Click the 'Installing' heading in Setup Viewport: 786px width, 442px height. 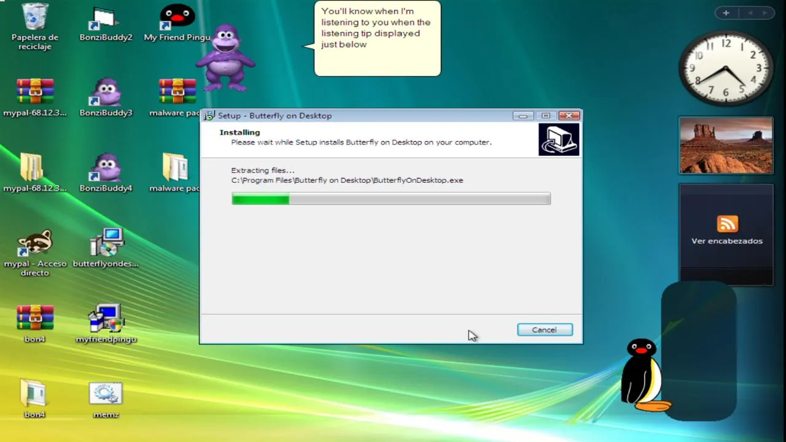coord(239,132)
